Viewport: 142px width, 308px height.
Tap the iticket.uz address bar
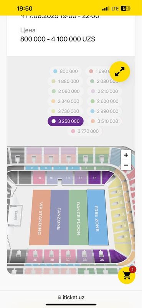71,297
